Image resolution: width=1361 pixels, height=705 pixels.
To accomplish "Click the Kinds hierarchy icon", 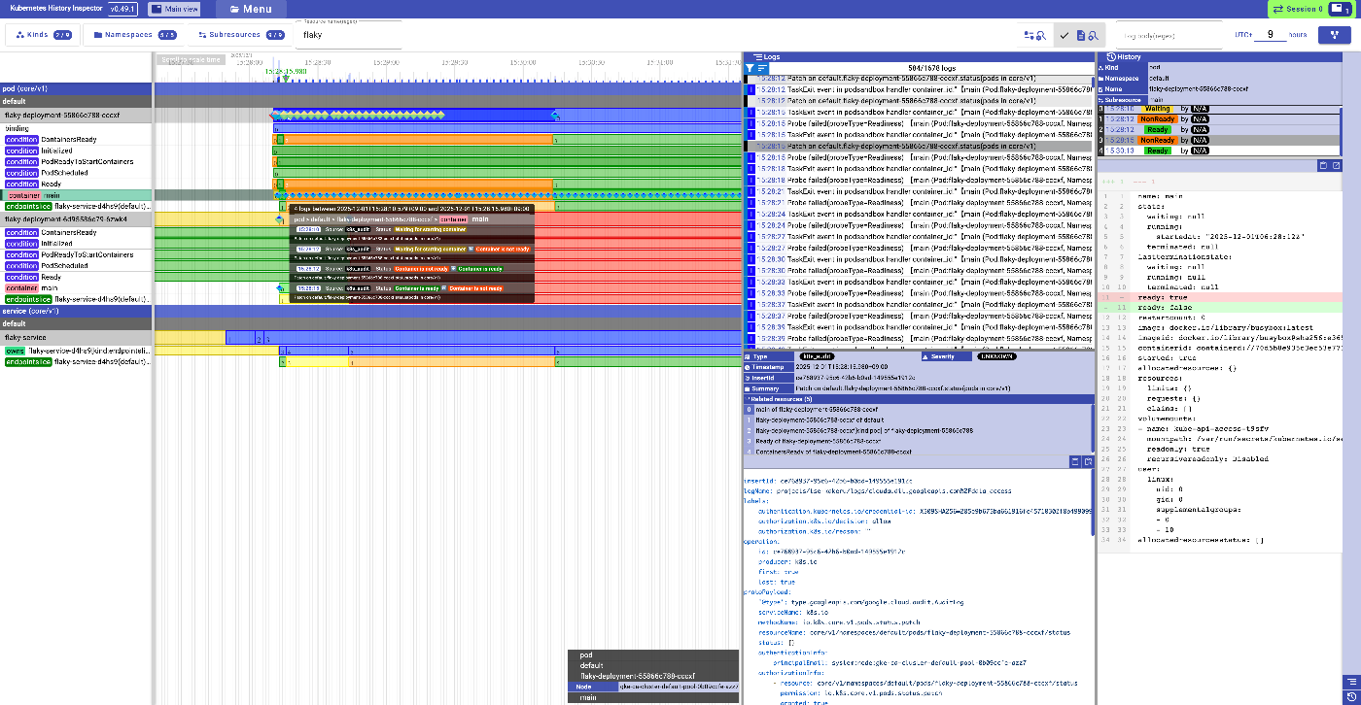I will (x=19, y=35).
